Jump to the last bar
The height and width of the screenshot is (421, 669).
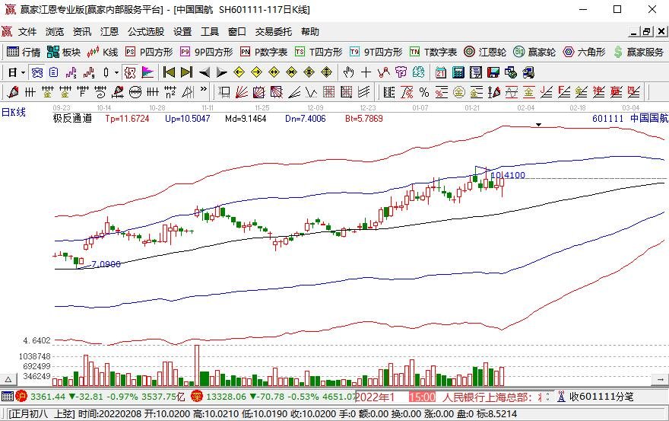(x=186, y=72)
